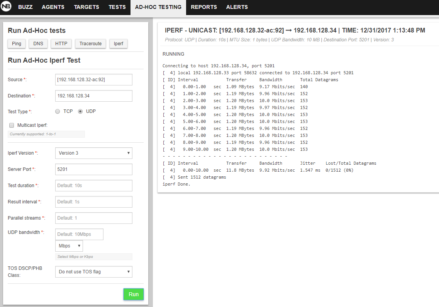439x307 pixels.
Task: Open the Alerts tab
Action: pyautogui.click(x=237, y=7)
